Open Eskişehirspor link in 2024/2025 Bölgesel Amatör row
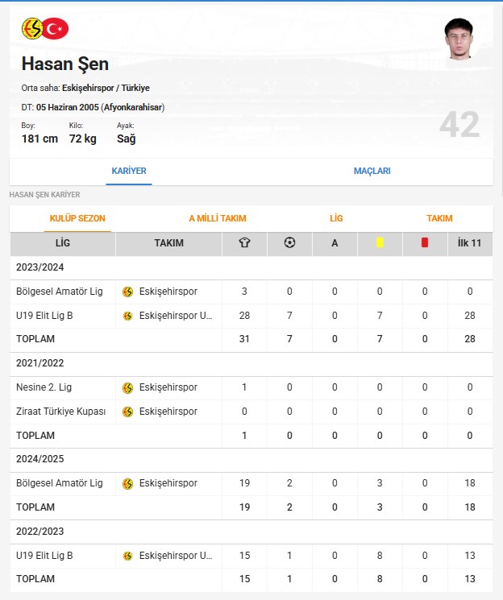This screenshot has width=503, height=600. coord(168,483)
